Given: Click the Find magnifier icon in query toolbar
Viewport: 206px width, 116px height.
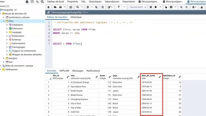Looking at the screenshot, I should [x=78, y=7].
